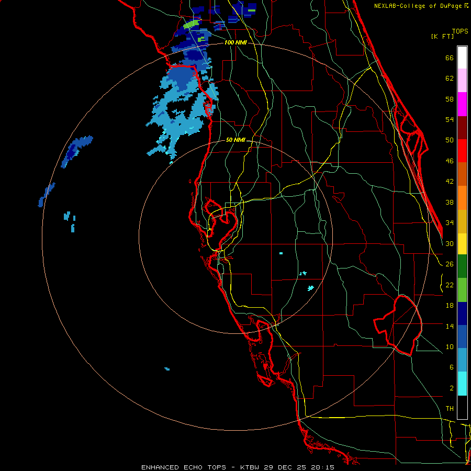Click the legend value 22

click(450, 285)
